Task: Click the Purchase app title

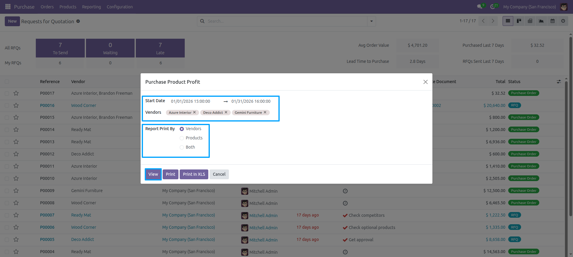Action: click(x=24, y=7)
